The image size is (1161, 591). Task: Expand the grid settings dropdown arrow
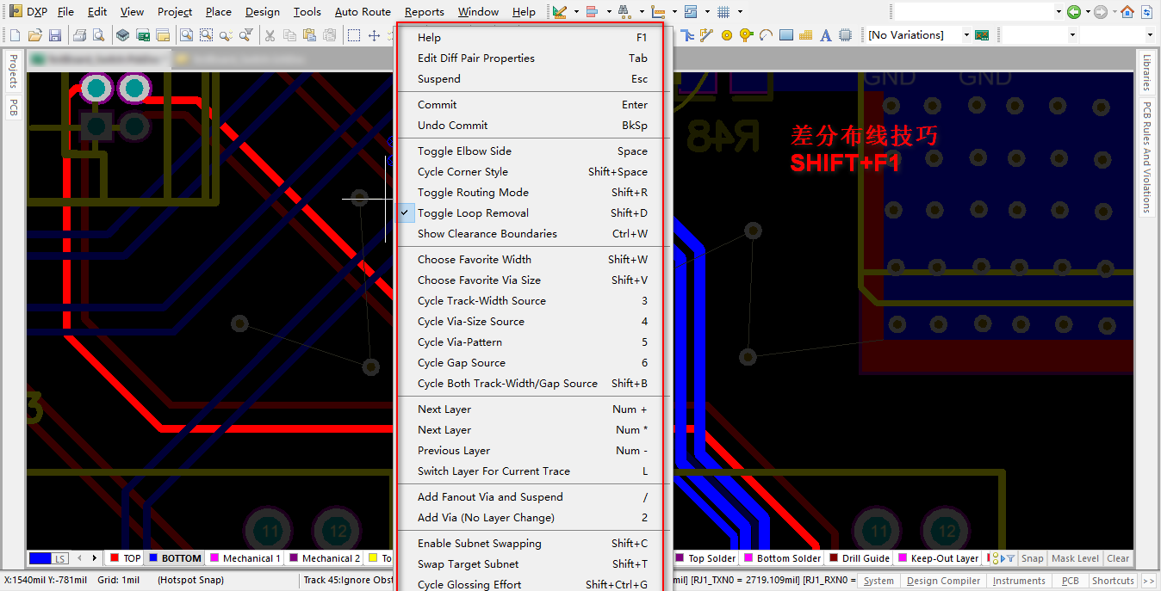[x=740, y=12]
